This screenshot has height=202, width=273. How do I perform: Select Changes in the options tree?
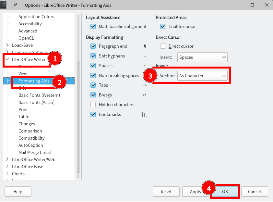tap(27, 124)
